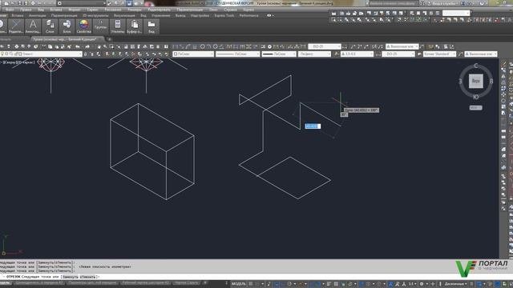
Task: Open the lineweight ПоСлою dropdown
Action: coord(279,54)
